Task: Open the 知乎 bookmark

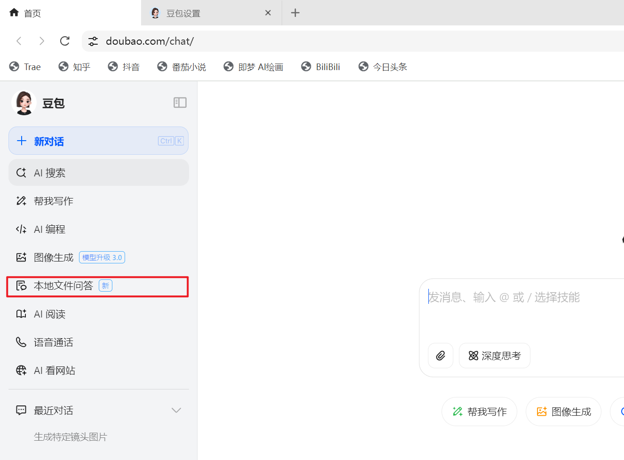Action: point(74,67)
